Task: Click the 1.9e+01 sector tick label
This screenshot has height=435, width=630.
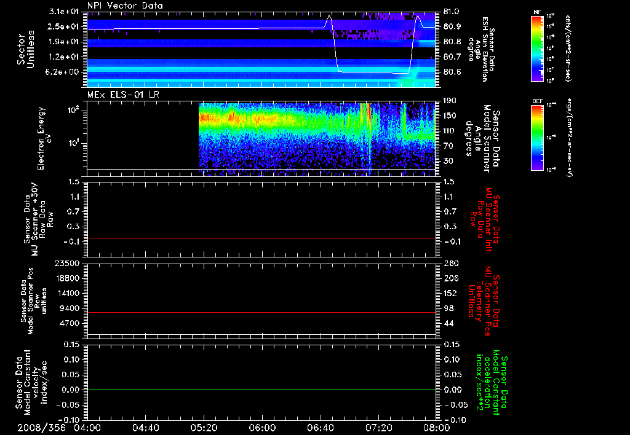Action: tap(64, 42)
